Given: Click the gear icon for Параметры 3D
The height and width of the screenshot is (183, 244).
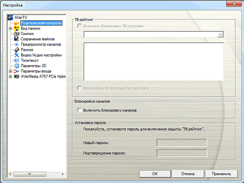Looking at the screenshot, I should pos(17,66).
